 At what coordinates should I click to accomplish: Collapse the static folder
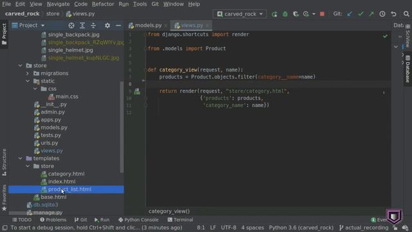click(28, 81)
